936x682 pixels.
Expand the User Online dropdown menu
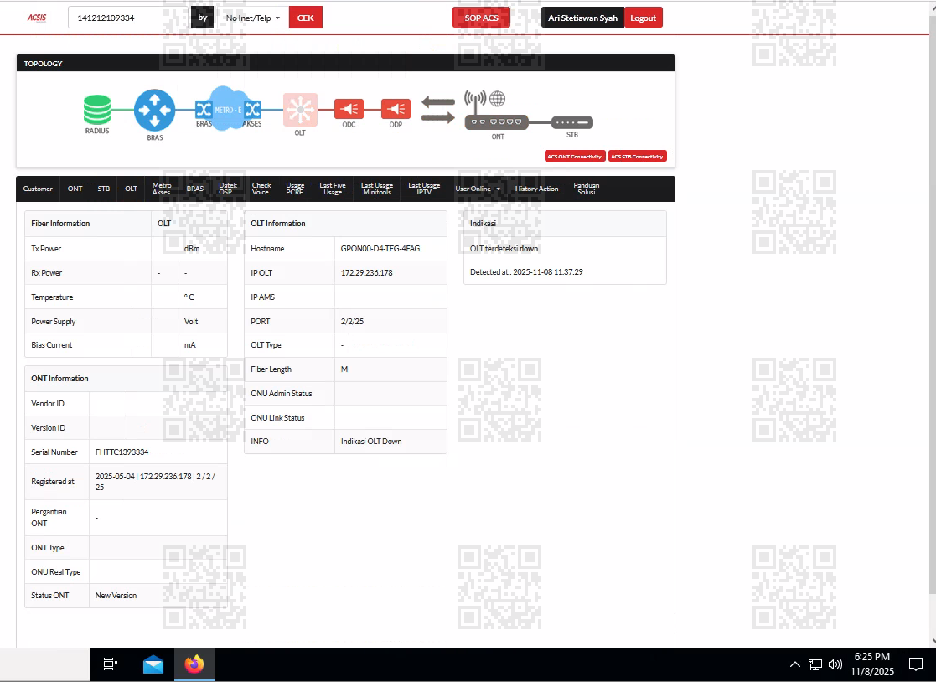[x=478, y=189]
